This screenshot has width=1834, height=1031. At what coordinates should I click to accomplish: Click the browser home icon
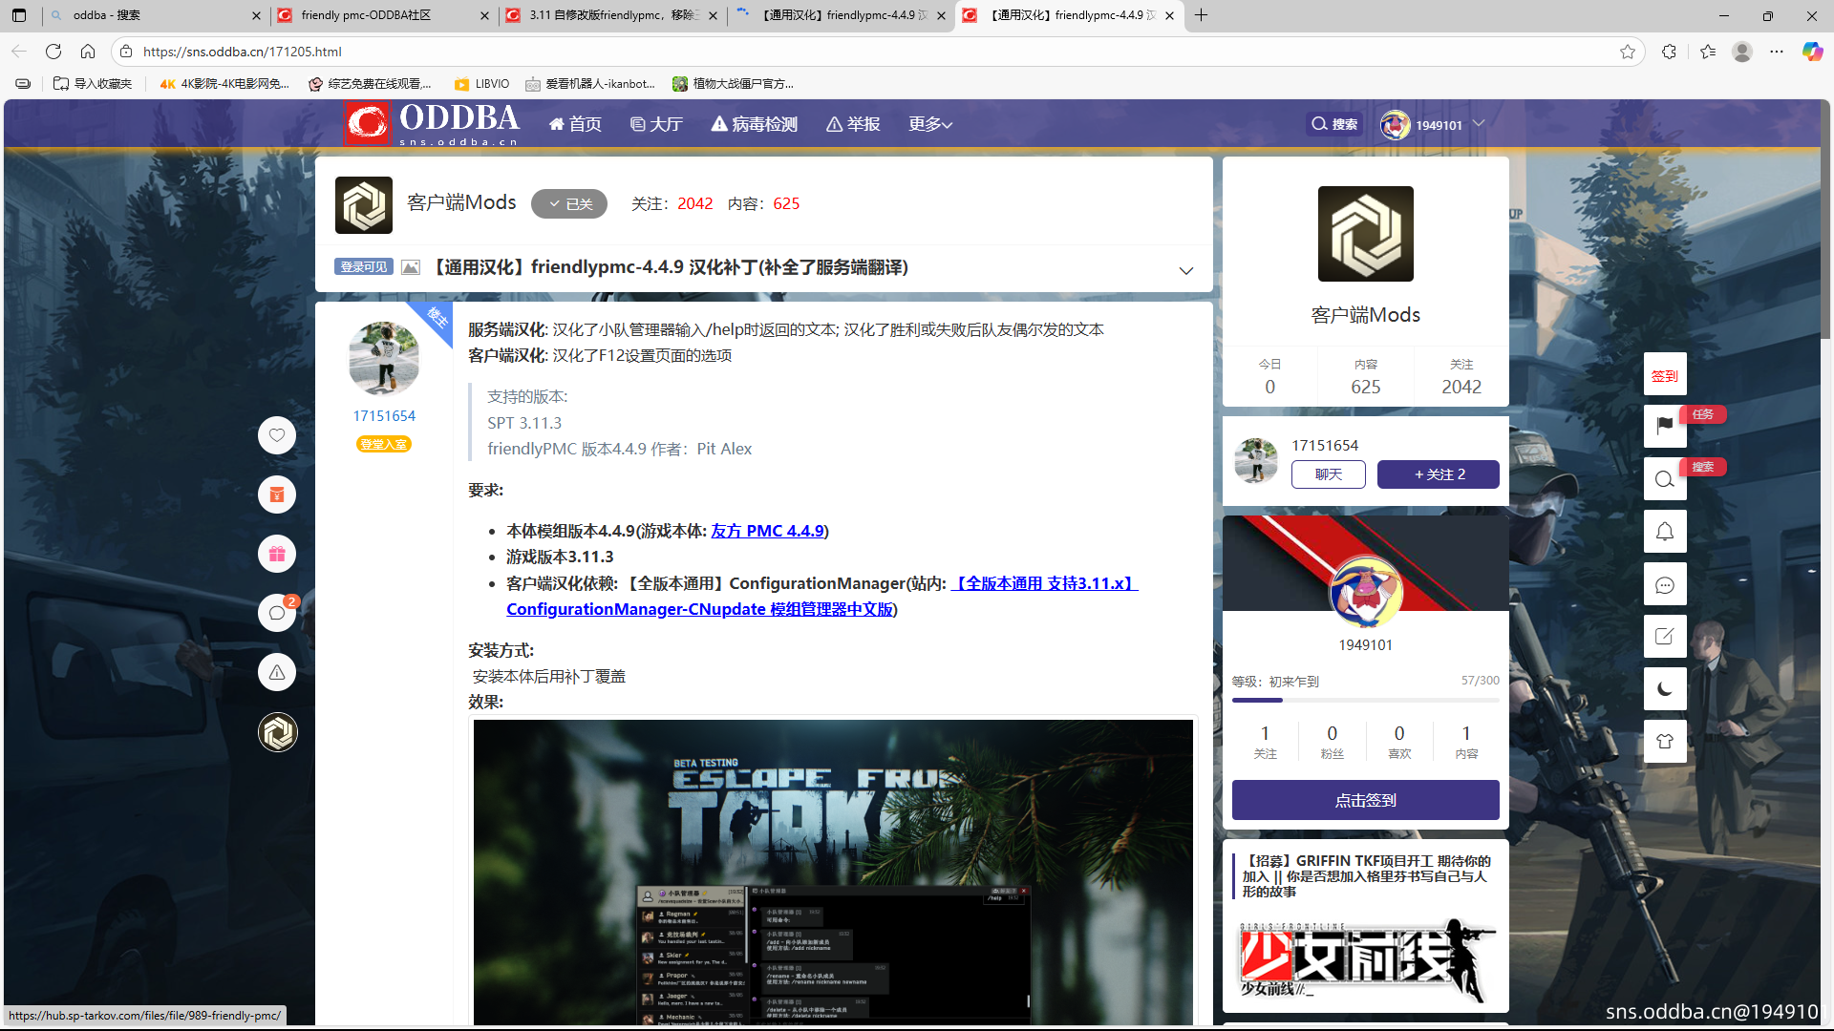pyautogui.click(x=88, y=52)
